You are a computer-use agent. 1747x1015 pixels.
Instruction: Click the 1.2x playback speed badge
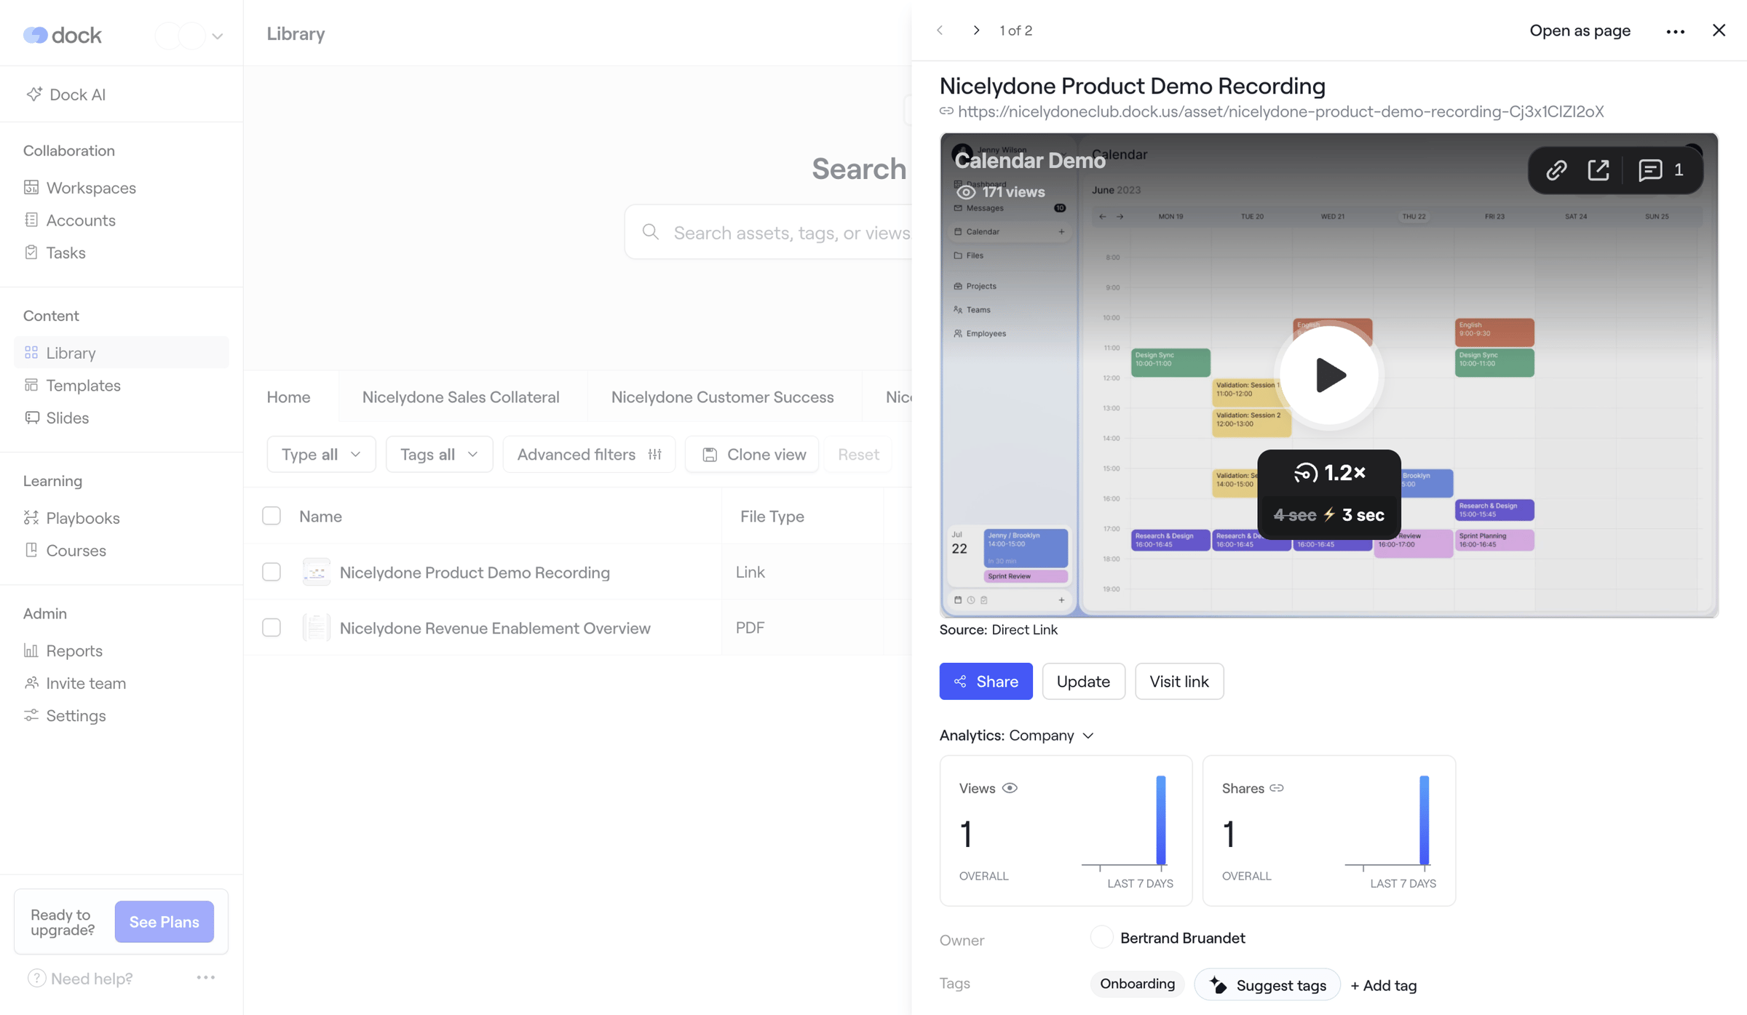point(1329,473)
